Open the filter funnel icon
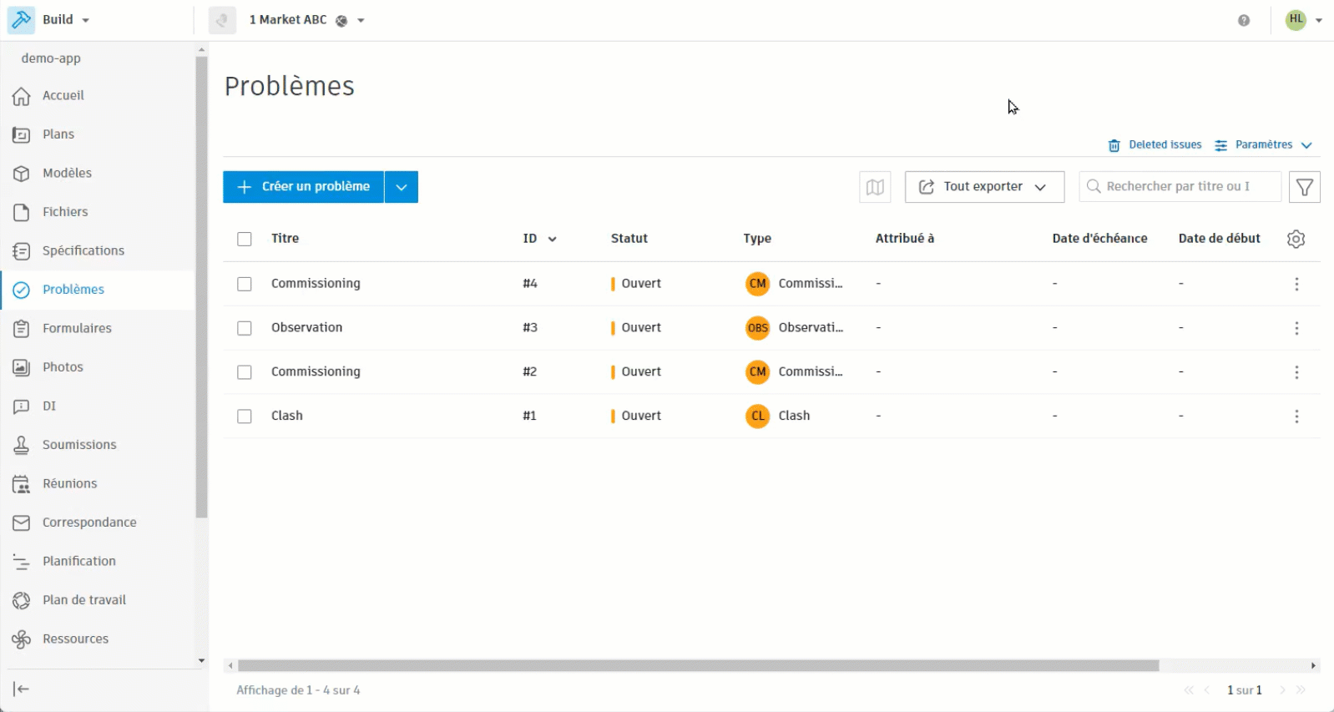 tap(1304, 187)
